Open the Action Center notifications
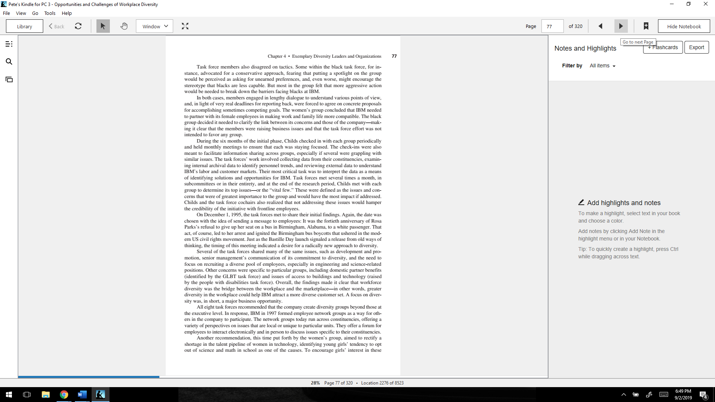 pos(703,395)
